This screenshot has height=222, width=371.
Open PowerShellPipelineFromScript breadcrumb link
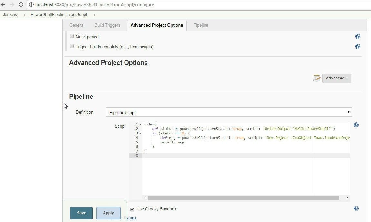[x=59, y=14]
